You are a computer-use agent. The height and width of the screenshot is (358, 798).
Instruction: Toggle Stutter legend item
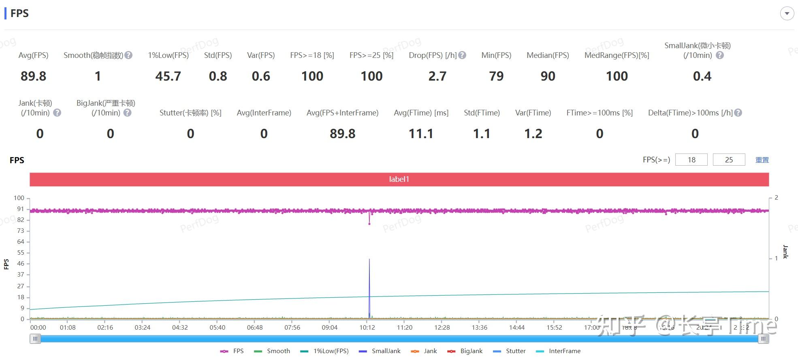click(509, 351)
